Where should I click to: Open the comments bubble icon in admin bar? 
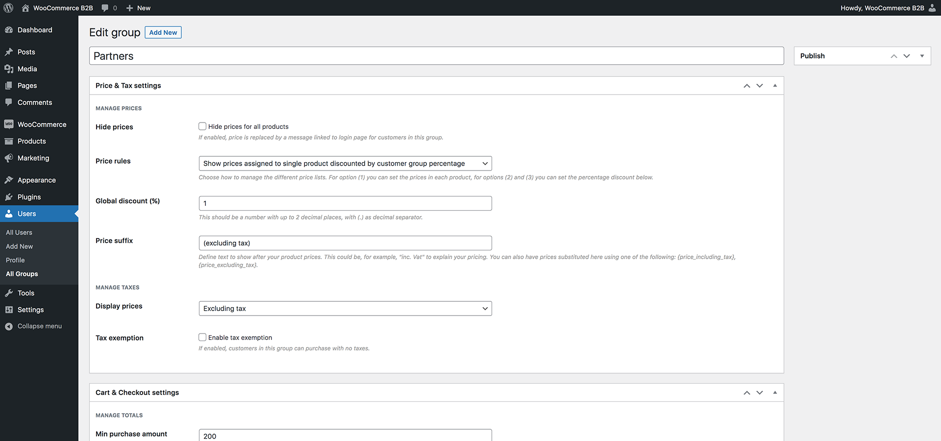tap(105, 8)
